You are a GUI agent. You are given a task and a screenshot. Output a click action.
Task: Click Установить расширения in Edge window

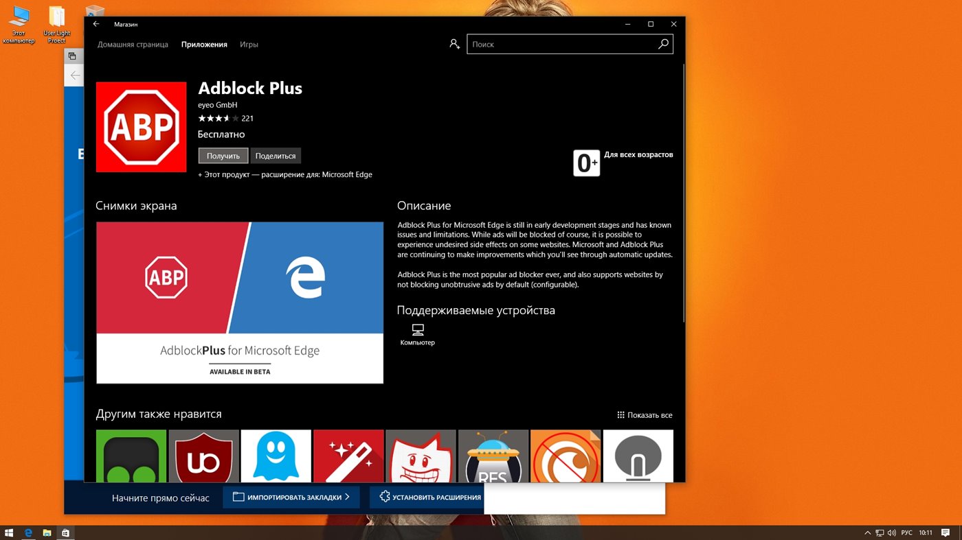pyautogui.click(x=427, y=497)
